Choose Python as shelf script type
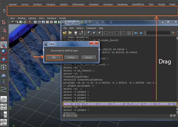This screenshot has width=178, height=127. 71,57
